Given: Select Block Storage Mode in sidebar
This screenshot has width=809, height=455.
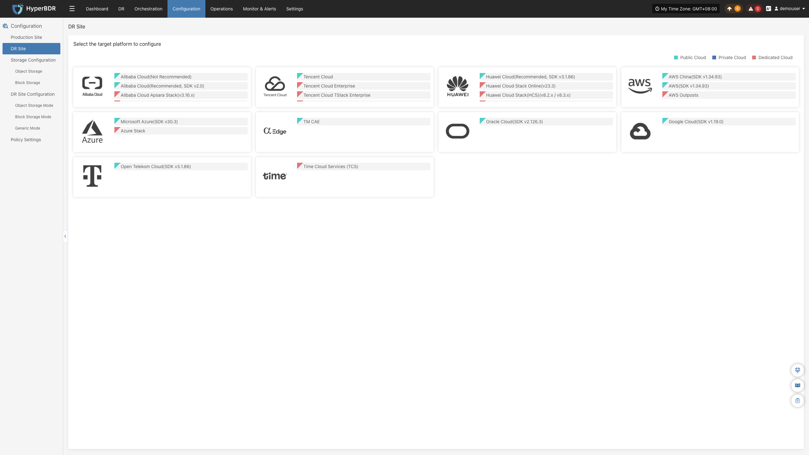Looking at the screenshot, I should (31, 117).
